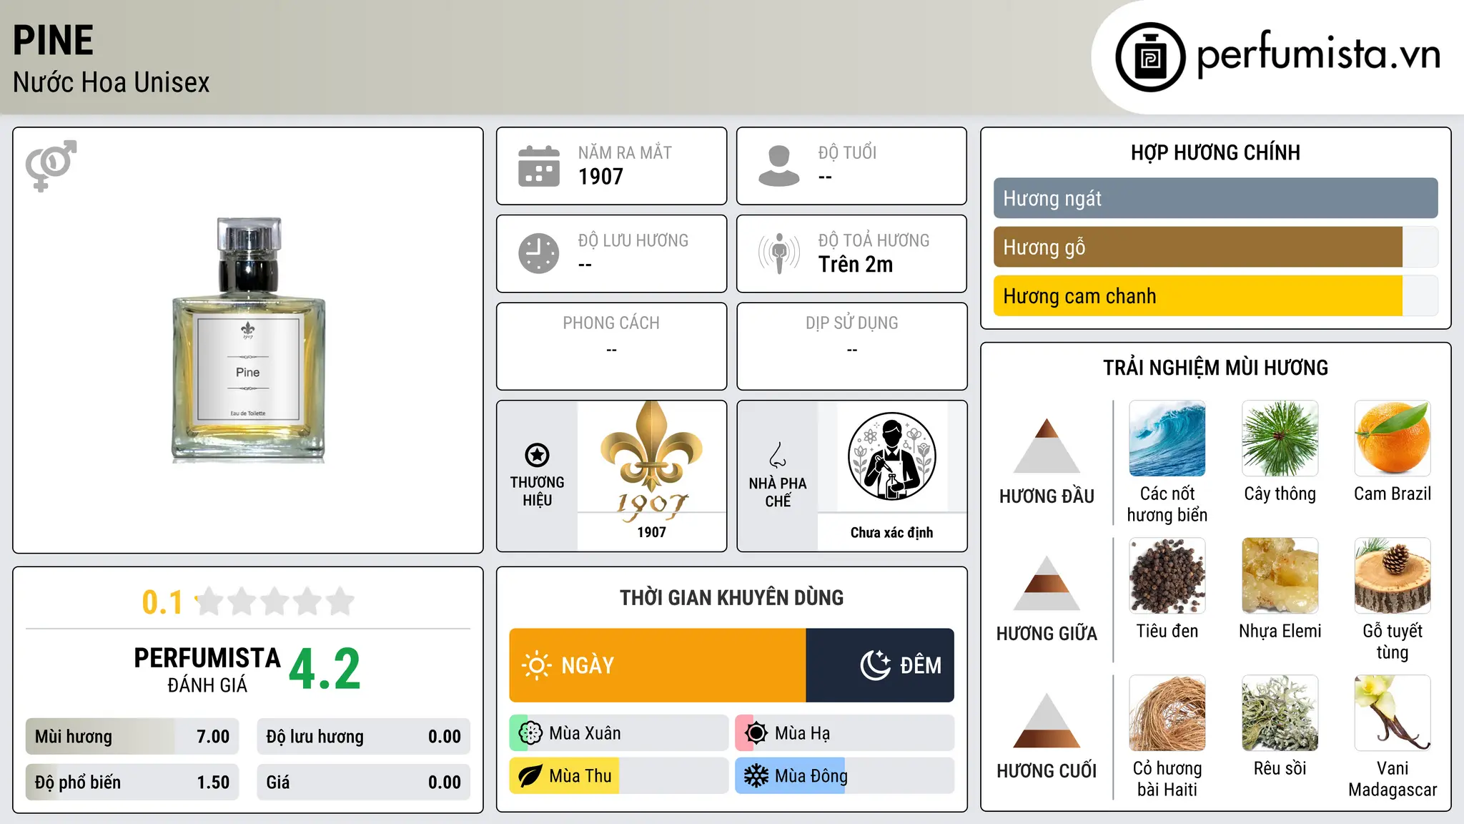
Task: Click the Hương ngát accord bar
Action: 1215,198
